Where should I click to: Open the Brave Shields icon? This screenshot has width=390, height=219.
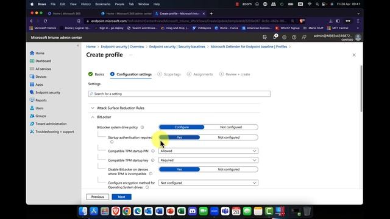[302, 21]
